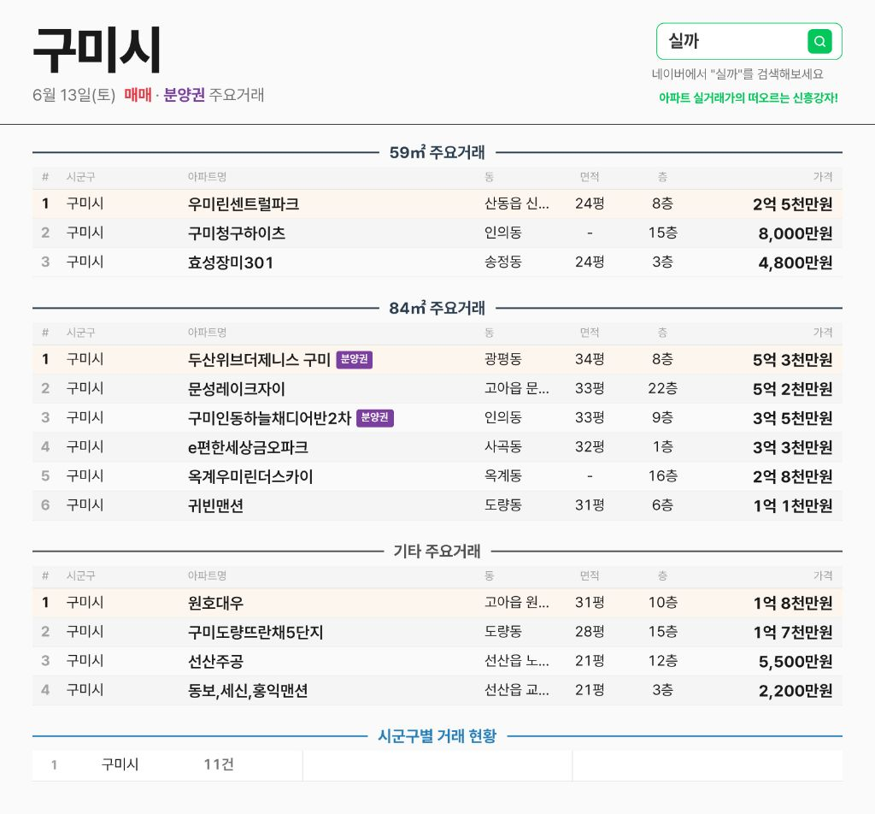Click the green search magnifier icon
Viewport: 875px width, 814px height.
pyautogui.click(x=819, y=41)
